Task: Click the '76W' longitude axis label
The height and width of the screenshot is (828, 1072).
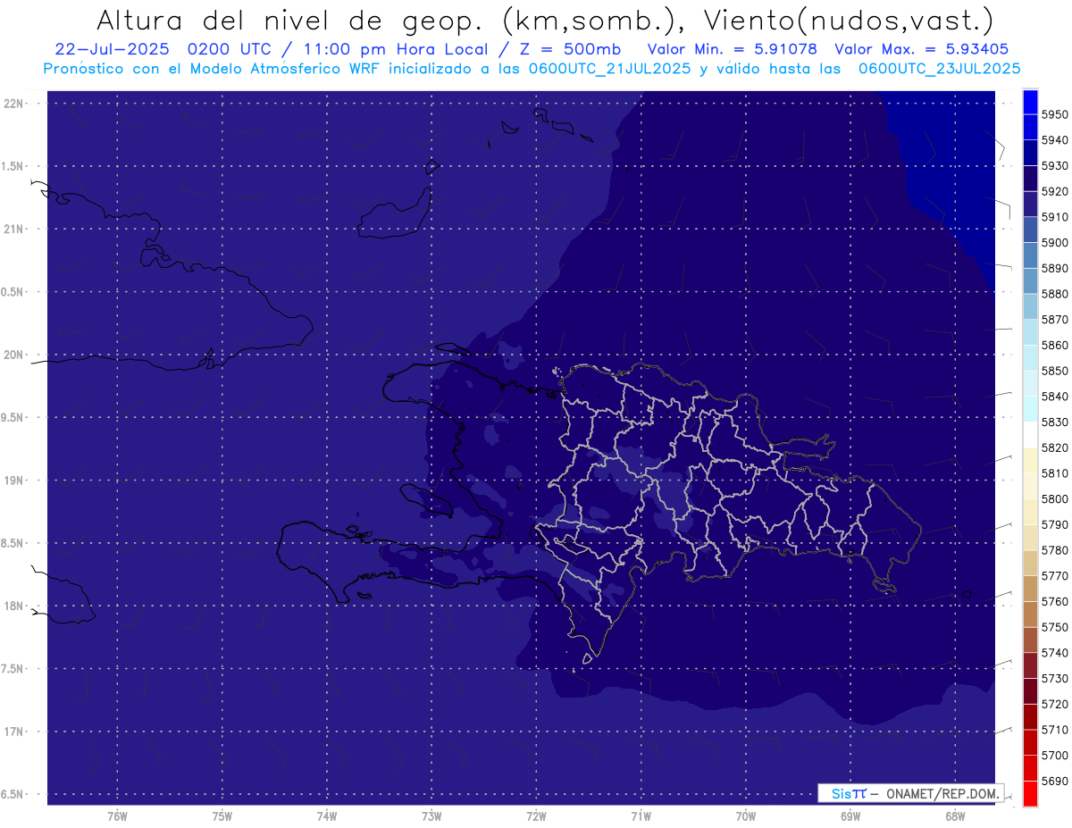Action: tap(117, 815)
